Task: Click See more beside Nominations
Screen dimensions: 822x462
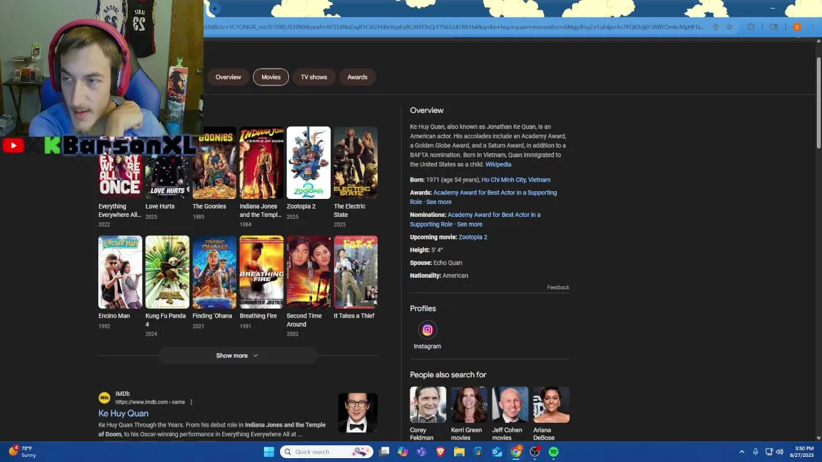Action: click(x=469, y=225)
